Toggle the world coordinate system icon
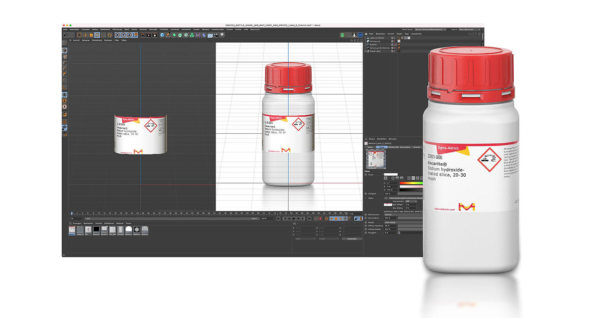 click(x=136, y=35)
